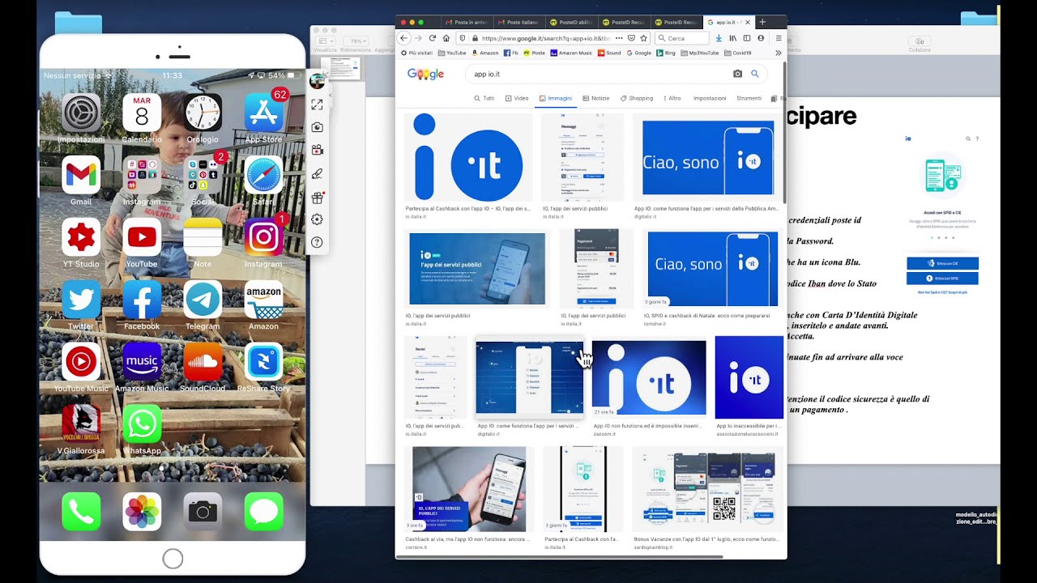Click the gift icon in mirroring sidebar
The width and height of the screenshot is (1037, 583).
317,197
